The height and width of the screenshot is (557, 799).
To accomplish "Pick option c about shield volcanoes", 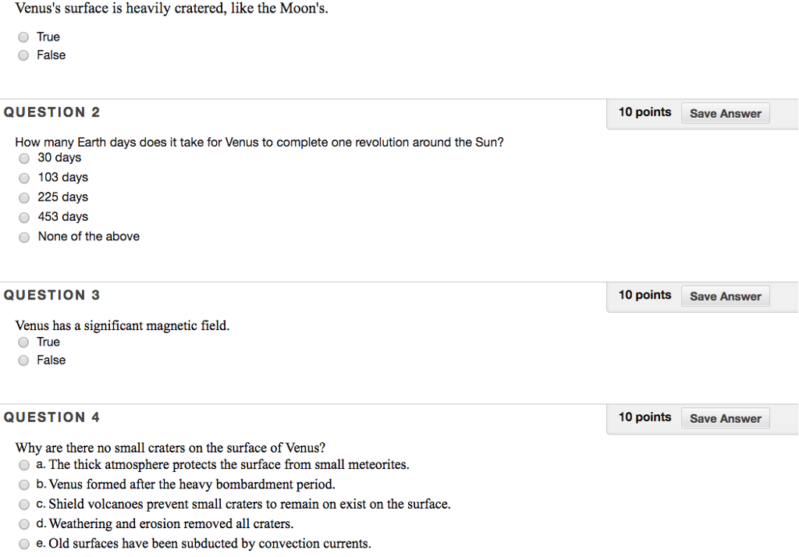I will pyautogui.click(x=24, y=505).
